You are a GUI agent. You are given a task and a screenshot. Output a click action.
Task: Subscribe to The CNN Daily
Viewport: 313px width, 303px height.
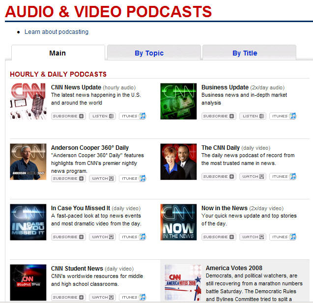pos(219,176)
